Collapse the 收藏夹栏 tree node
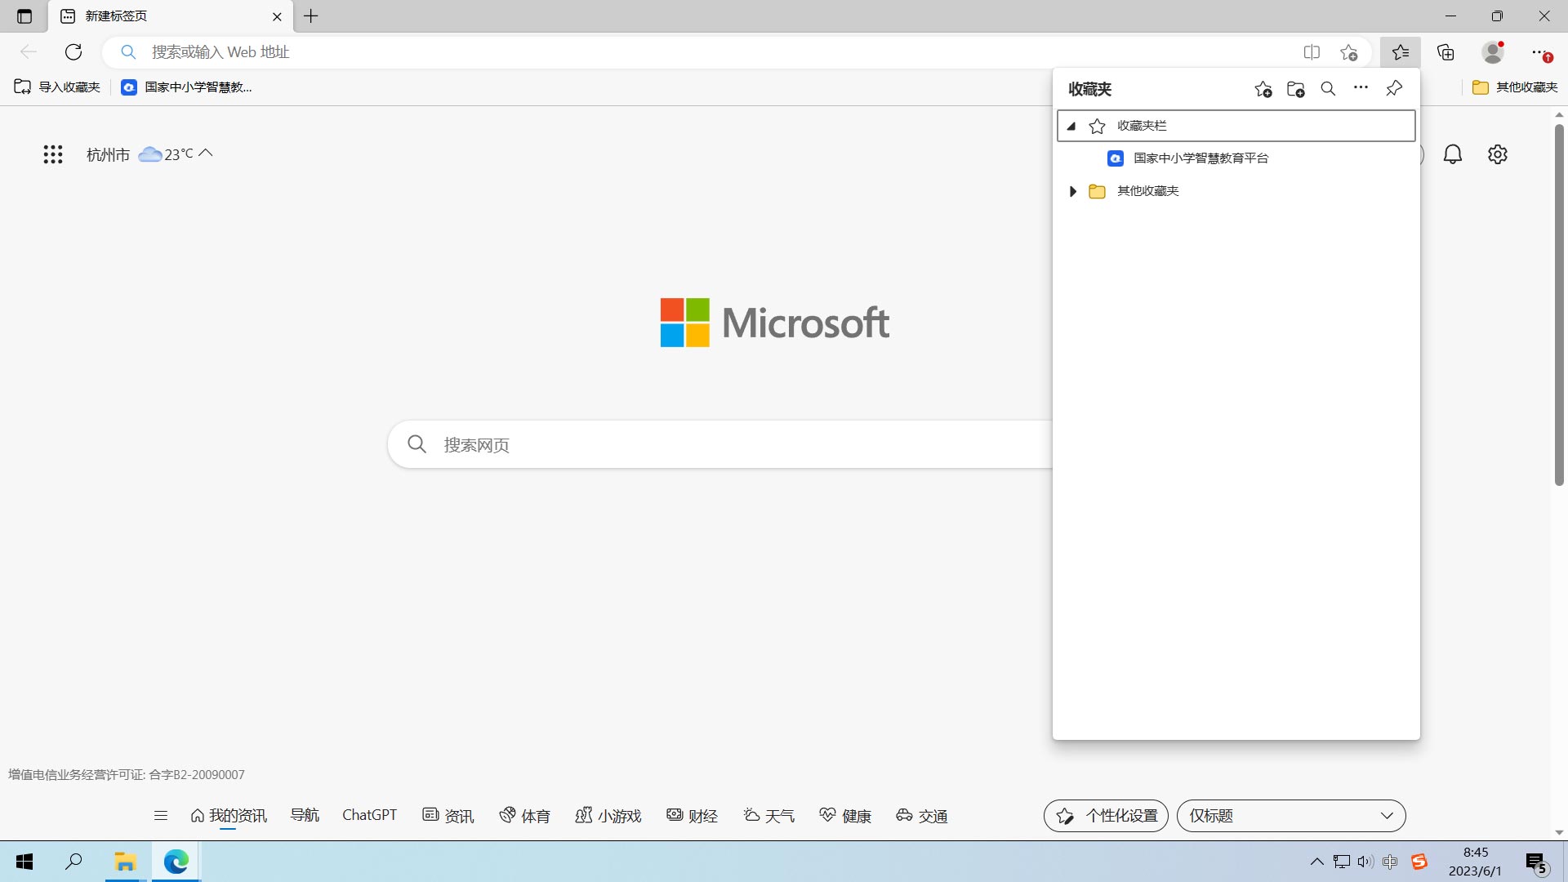The height and width of the screenshot is (882, 1568). (x=1071, y=126)
